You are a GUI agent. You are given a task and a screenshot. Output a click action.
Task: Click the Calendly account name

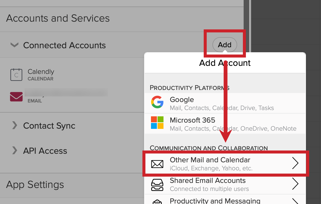[41, 72]
